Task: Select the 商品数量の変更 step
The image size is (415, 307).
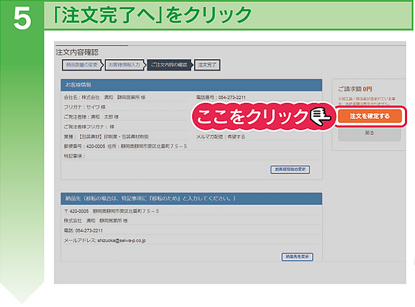Action: point(82,65)
